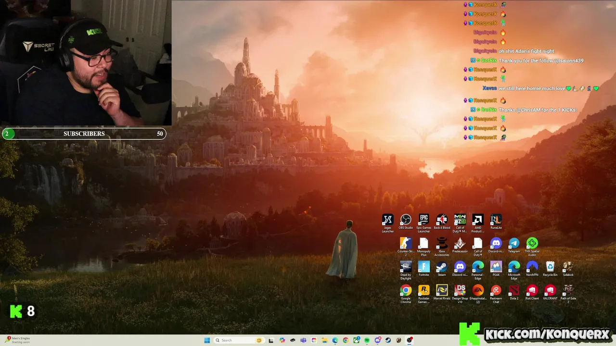Image resolution: width=616 pixels, height=346 pixels.
Task: Open the Men's Singles taskbar widget
Action: click(18, 340)
